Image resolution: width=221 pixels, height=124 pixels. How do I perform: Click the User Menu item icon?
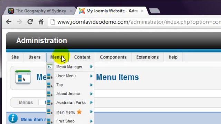tap(50, 76)
